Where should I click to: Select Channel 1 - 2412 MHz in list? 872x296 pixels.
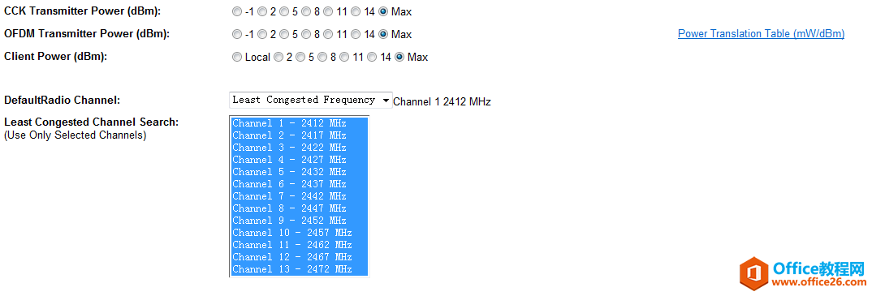click(300, 122)
